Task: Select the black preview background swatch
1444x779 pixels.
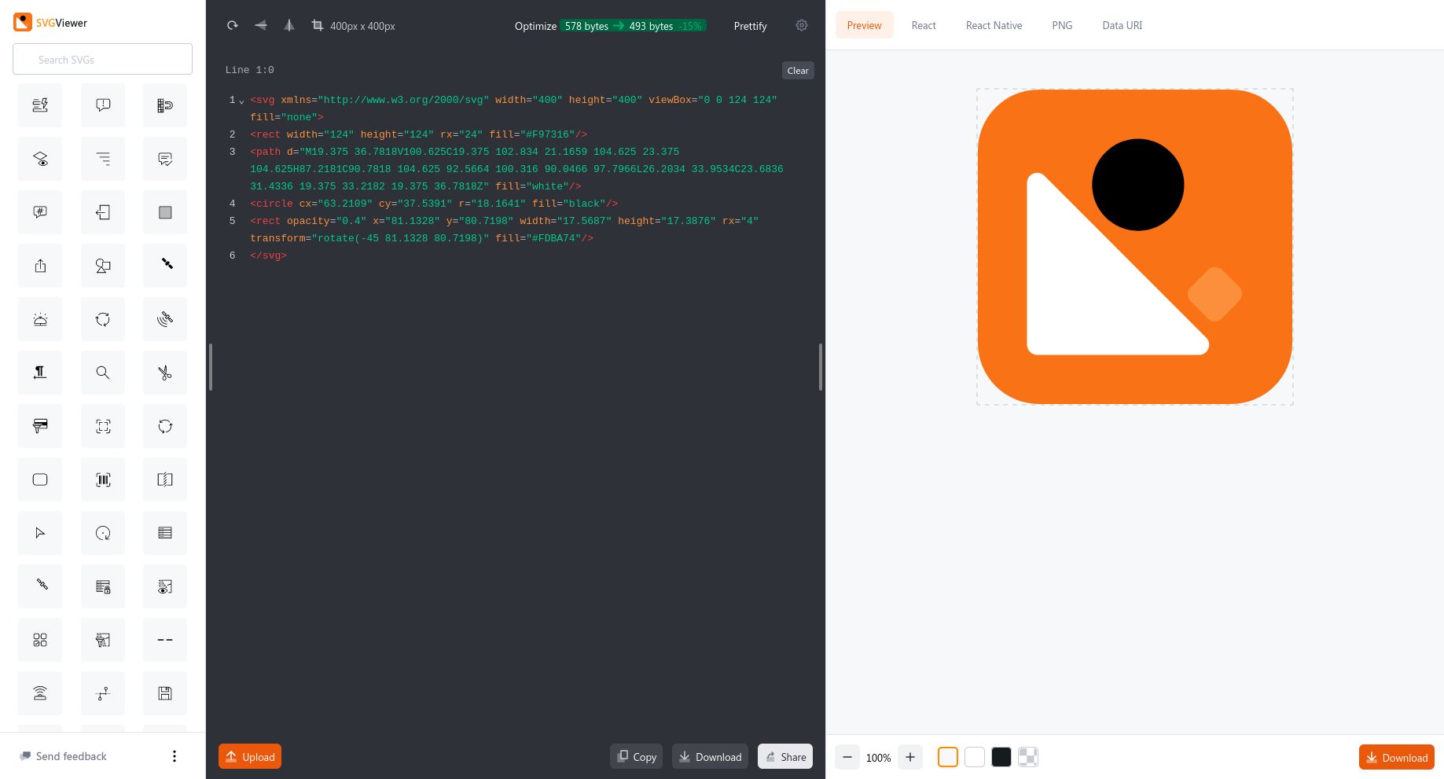Action: pos(1001,756)
